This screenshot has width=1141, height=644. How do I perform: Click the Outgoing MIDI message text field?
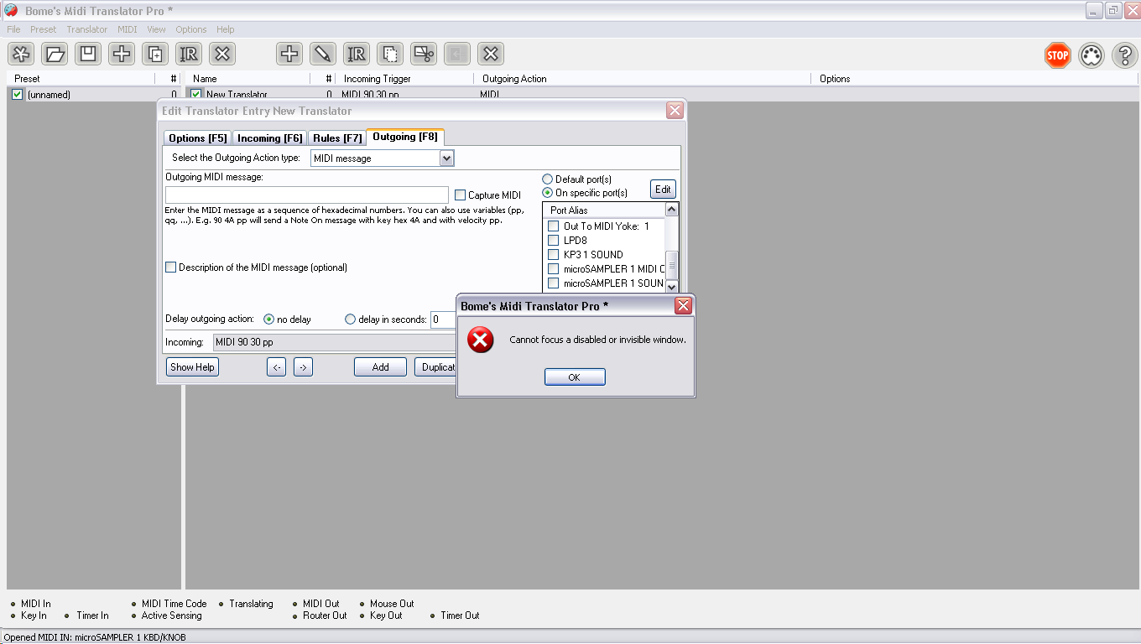coord(307,195)
